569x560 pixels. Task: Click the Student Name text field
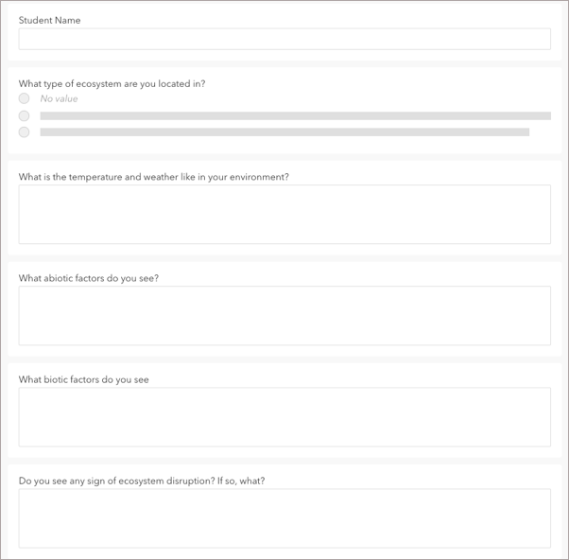(x=284, y=39)
